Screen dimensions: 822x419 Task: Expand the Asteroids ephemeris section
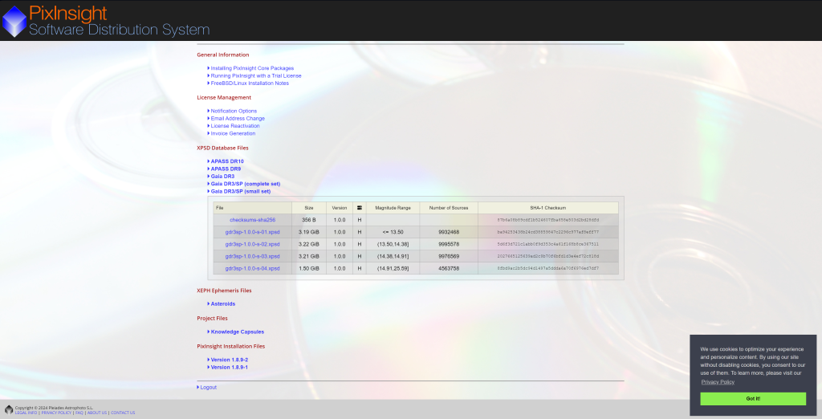pos(222,303)
